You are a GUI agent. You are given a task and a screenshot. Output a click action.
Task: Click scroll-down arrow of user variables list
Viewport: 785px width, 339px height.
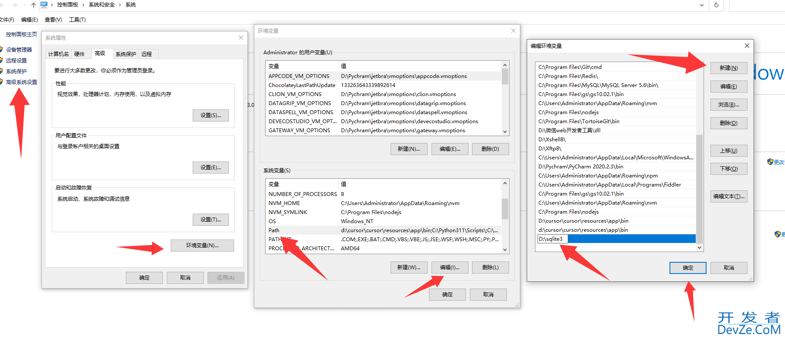click(505, 132)
